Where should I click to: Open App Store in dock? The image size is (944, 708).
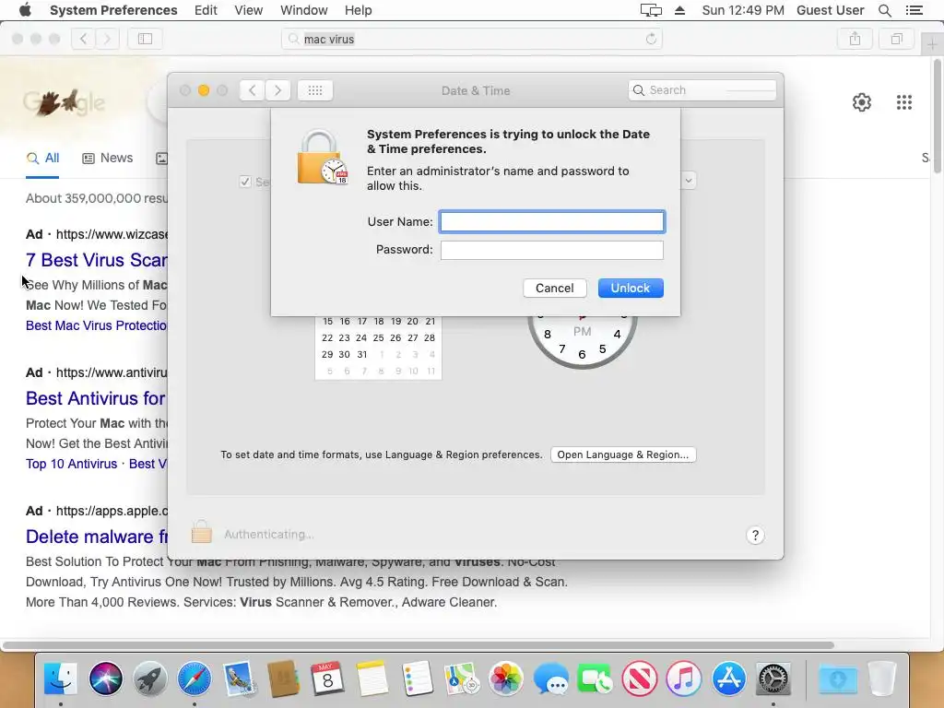728,678
